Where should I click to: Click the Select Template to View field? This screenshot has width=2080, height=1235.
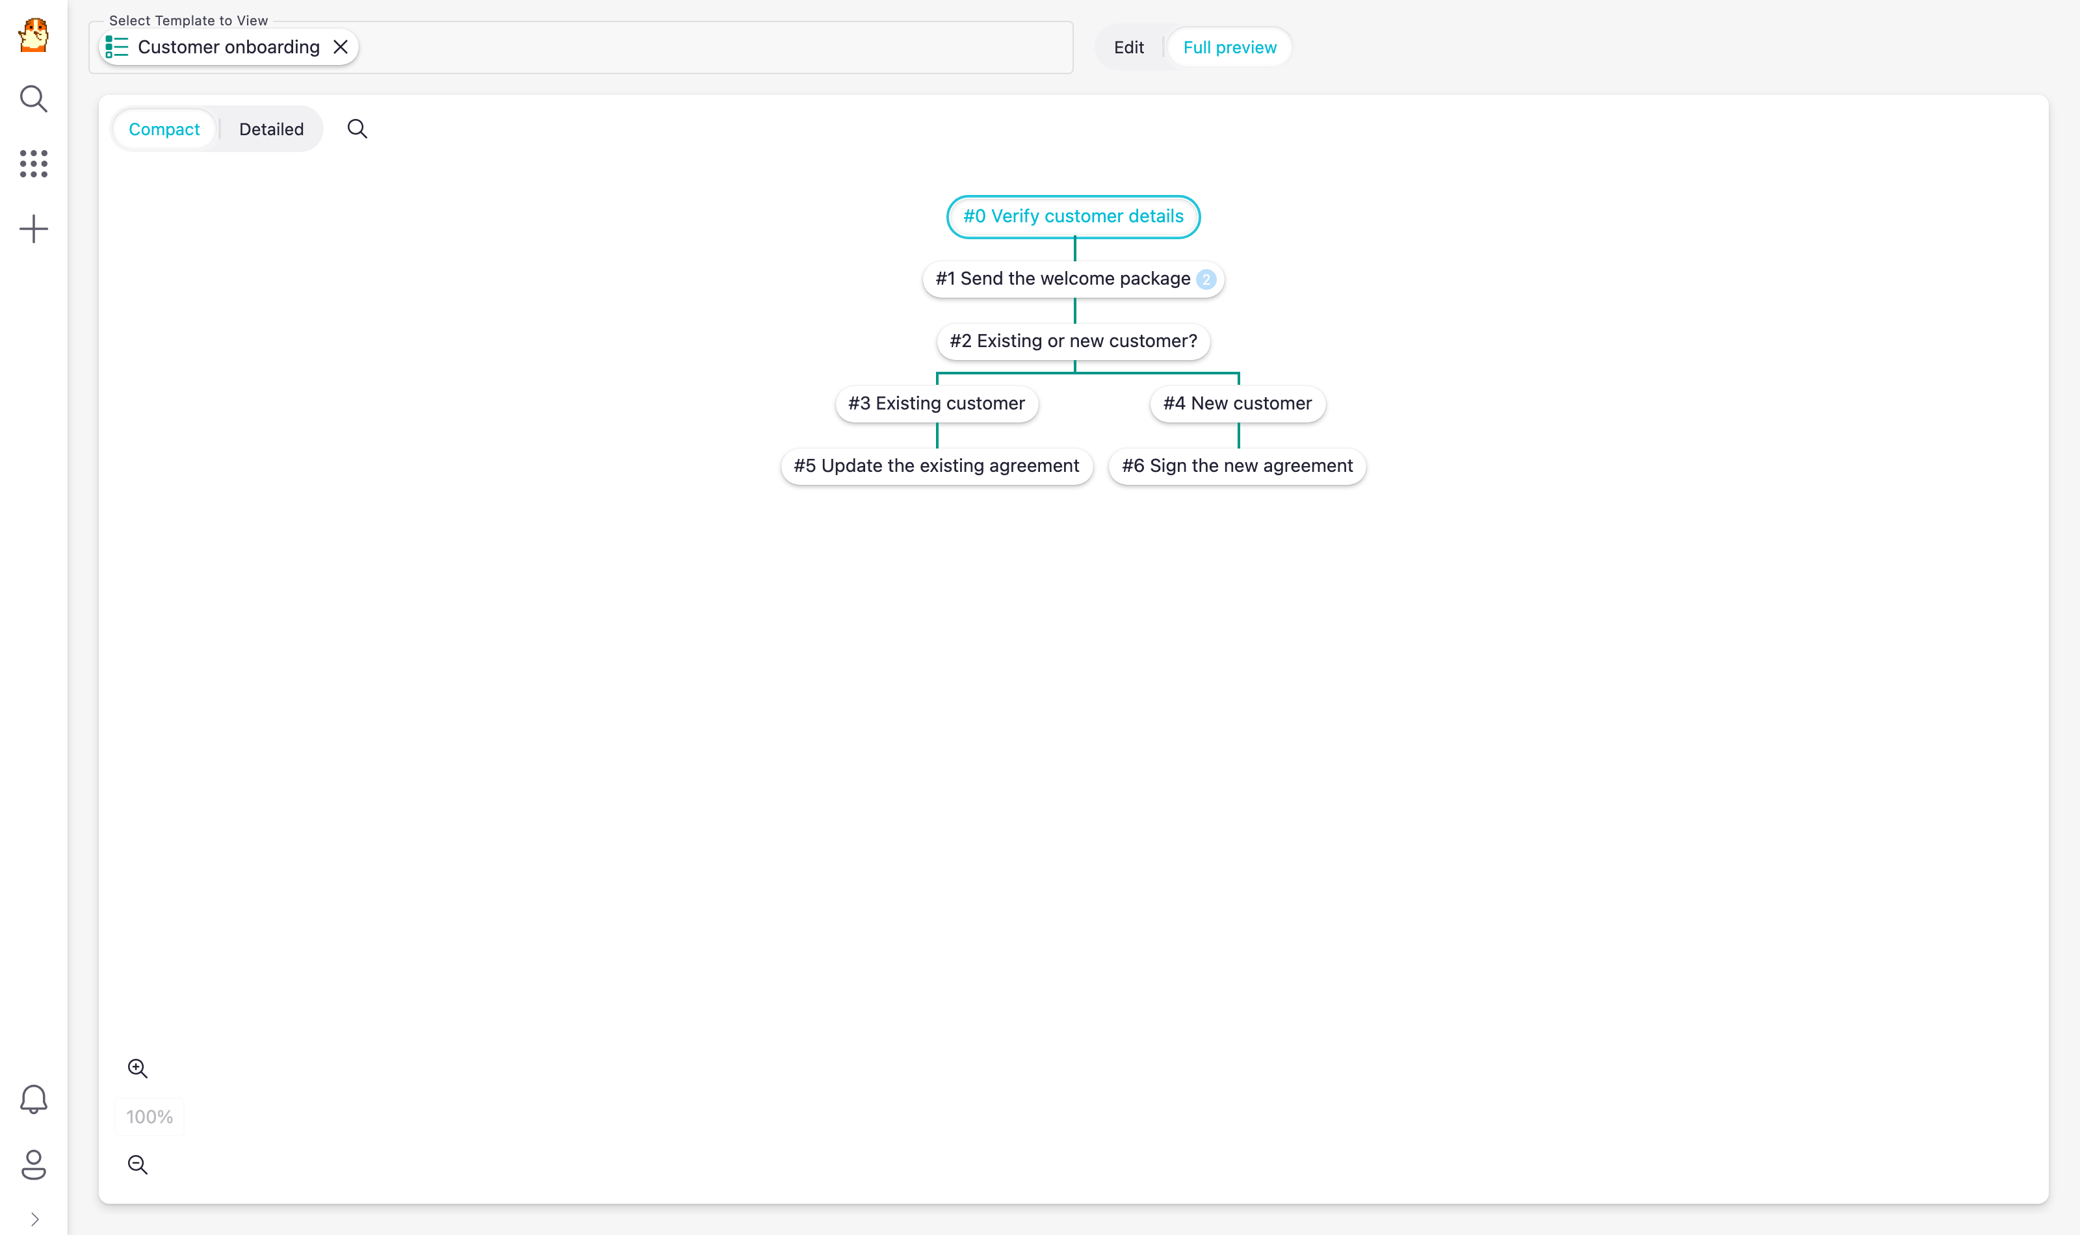(580, 47)
